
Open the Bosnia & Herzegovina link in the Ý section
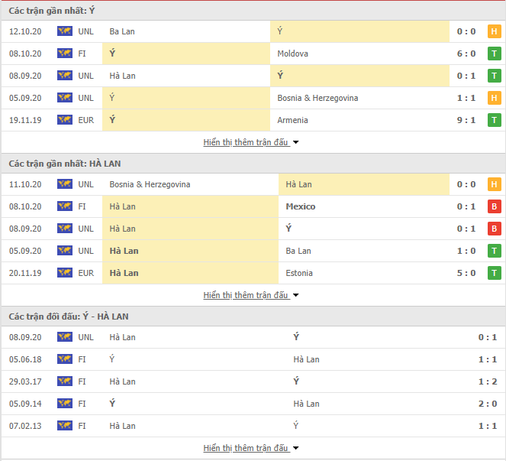317,98
